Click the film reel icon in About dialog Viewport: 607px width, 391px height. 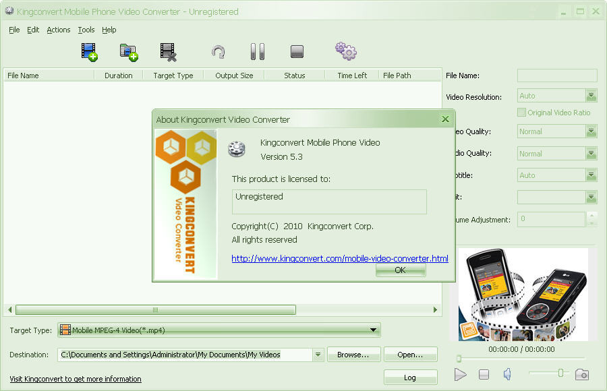237,149
